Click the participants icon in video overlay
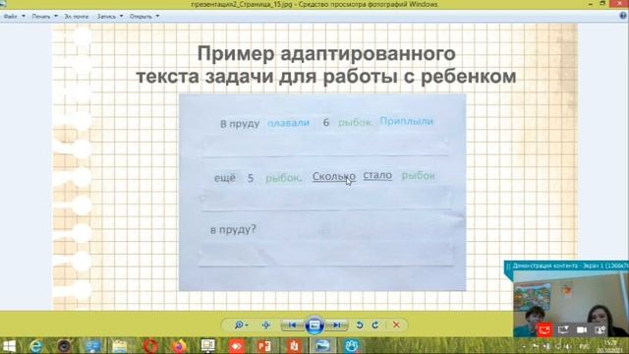629x354 pixels. pos(600,330)
